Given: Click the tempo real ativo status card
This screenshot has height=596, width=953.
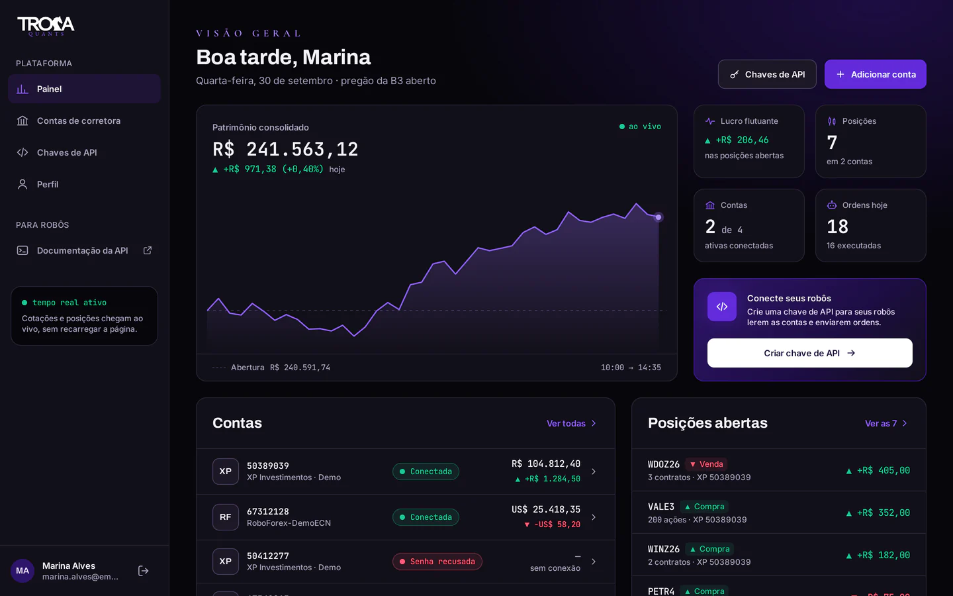Looking at the screenshot, I should (x=84, y=316).
